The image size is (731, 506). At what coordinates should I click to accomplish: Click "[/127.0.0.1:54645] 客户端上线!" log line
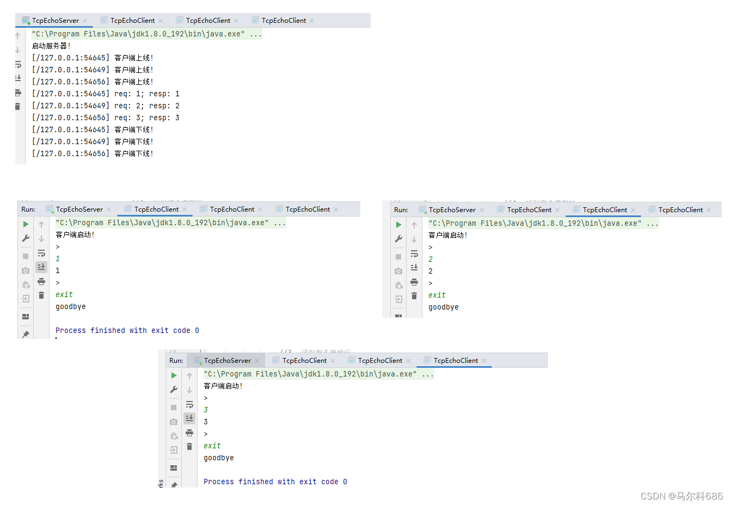click(93, 58)
